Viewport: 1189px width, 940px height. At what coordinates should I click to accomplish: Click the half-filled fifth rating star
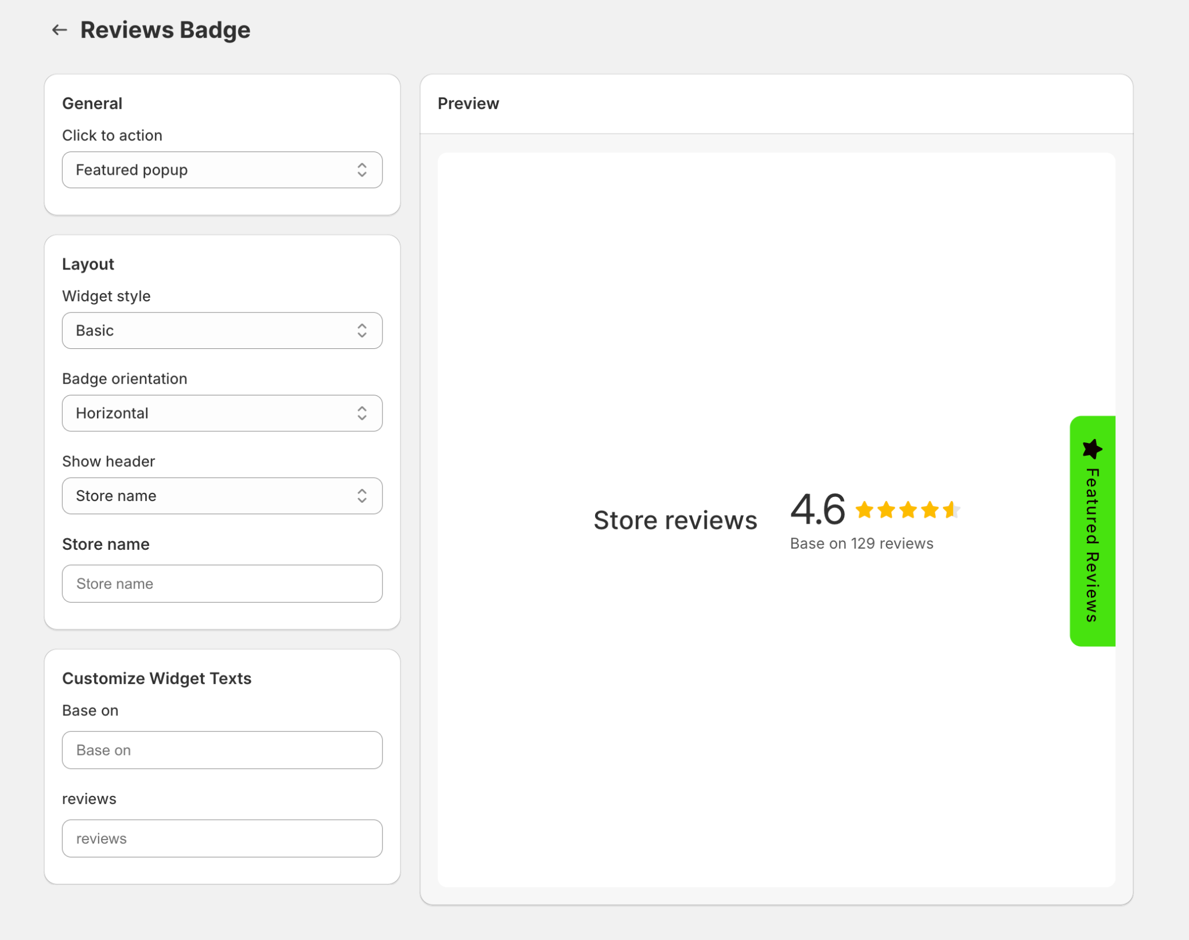(x=952, y=510)
